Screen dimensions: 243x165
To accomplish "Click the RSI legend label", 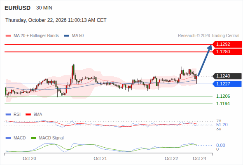I will [x=17, y=115].
